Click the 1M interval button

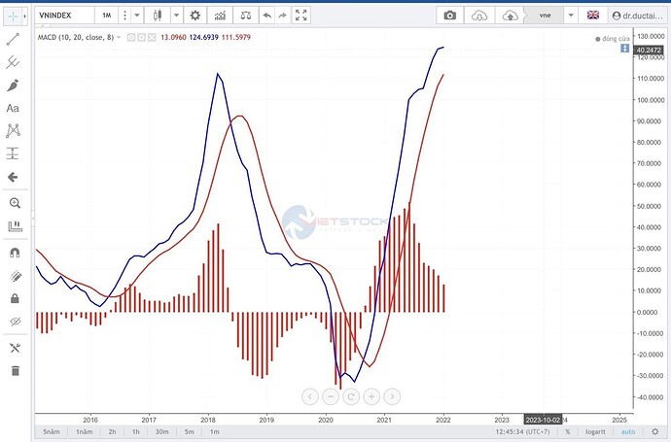coord(107,16)
